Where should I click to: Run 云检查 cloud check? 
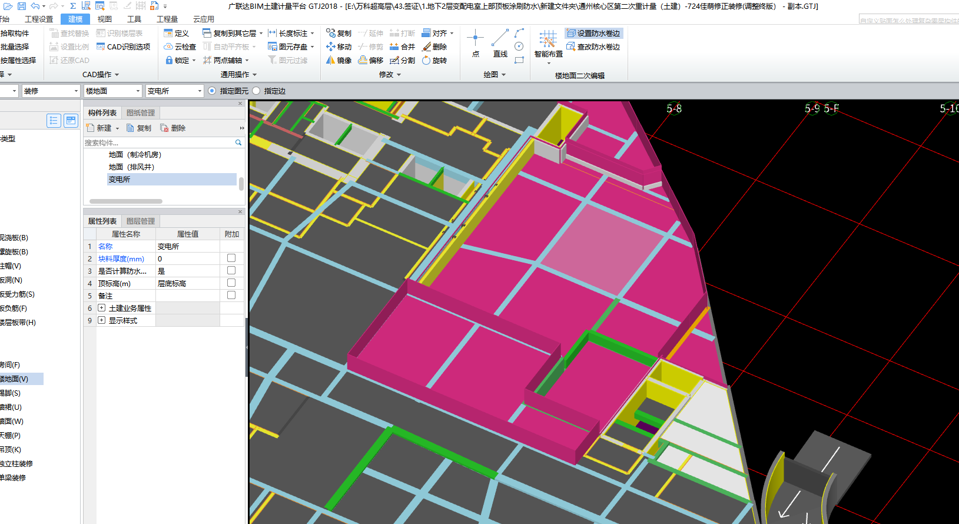180,47
